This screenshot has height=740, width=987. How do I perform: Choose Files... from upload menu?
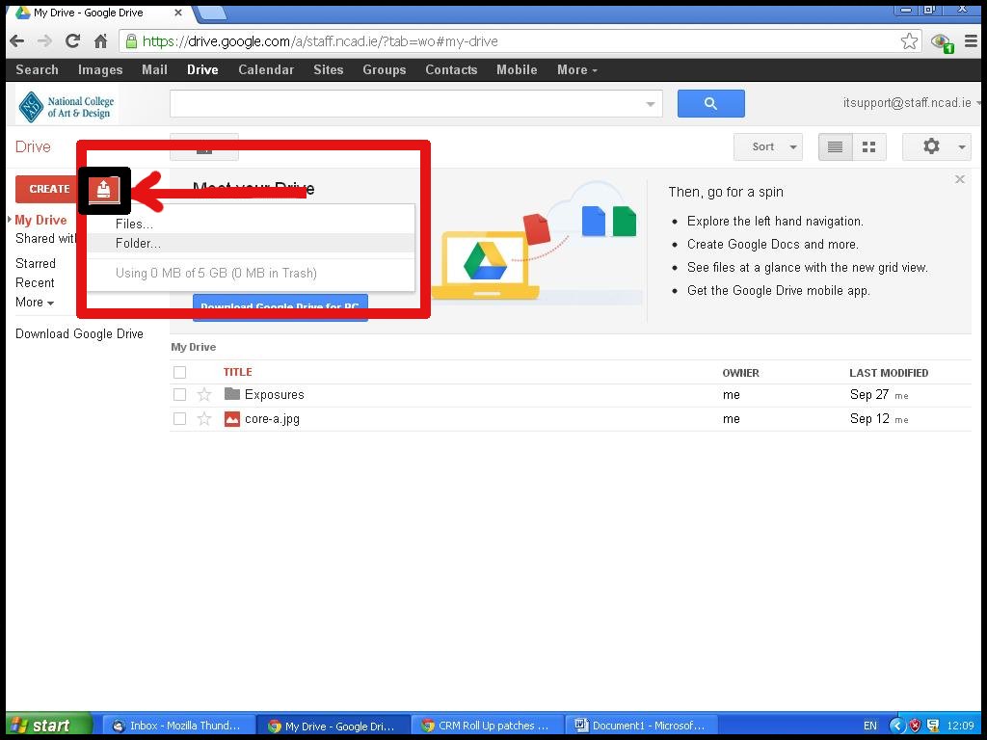pos(252,224)
